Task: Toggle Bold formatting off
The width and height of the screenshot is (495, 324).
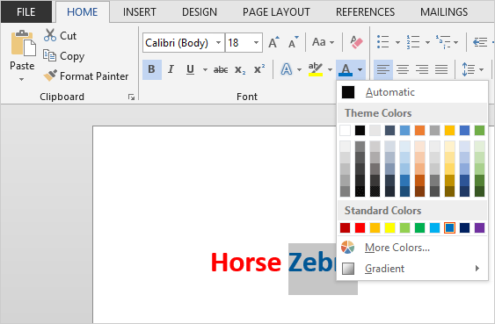Action: [152, 69]
